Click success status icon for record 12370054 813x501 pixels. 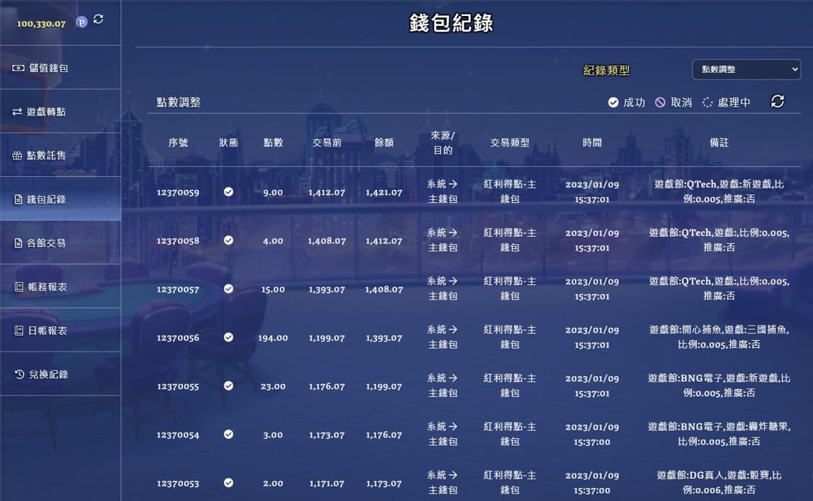tap(228, 434)
